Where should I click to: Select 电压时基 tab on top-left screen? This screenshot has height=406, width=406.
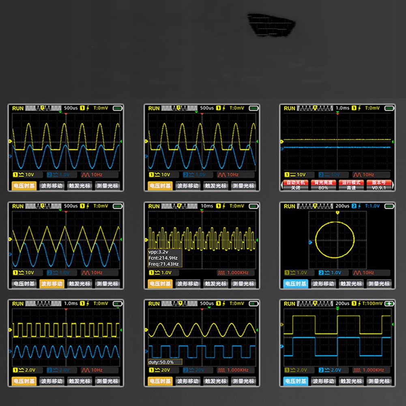point(24,186)
